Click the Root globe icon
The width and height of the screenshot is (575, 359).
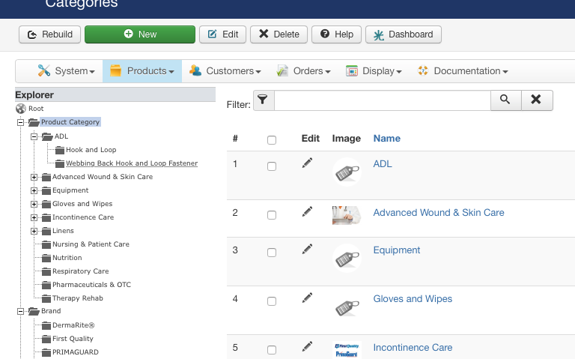[21, 109]
